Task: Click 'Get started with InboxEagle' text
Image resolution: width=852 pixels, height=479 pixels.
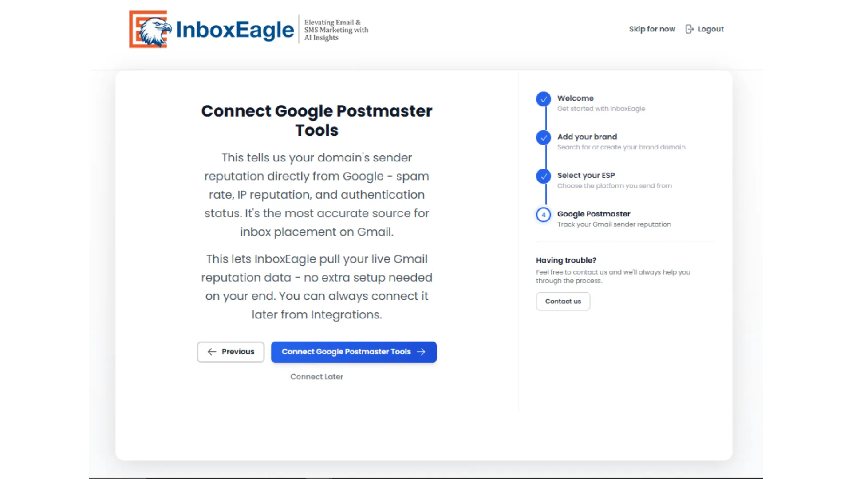Action: click(601, 109)
